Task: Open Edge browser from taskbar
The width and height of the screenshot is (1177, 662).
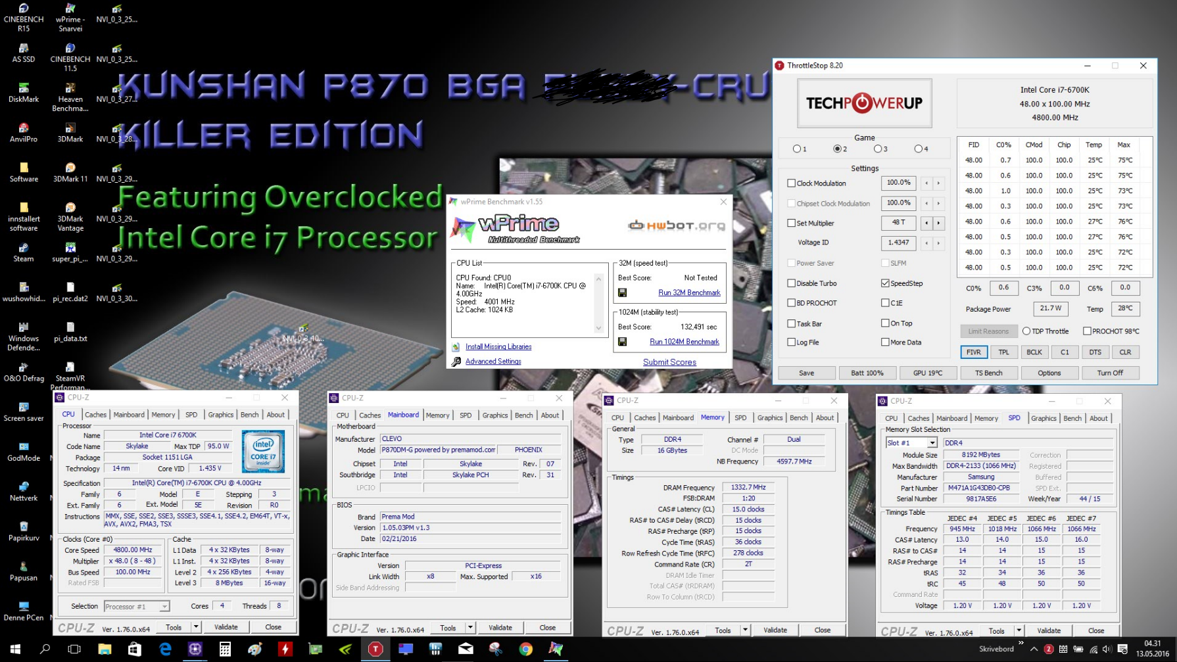Action: point(165,649)
